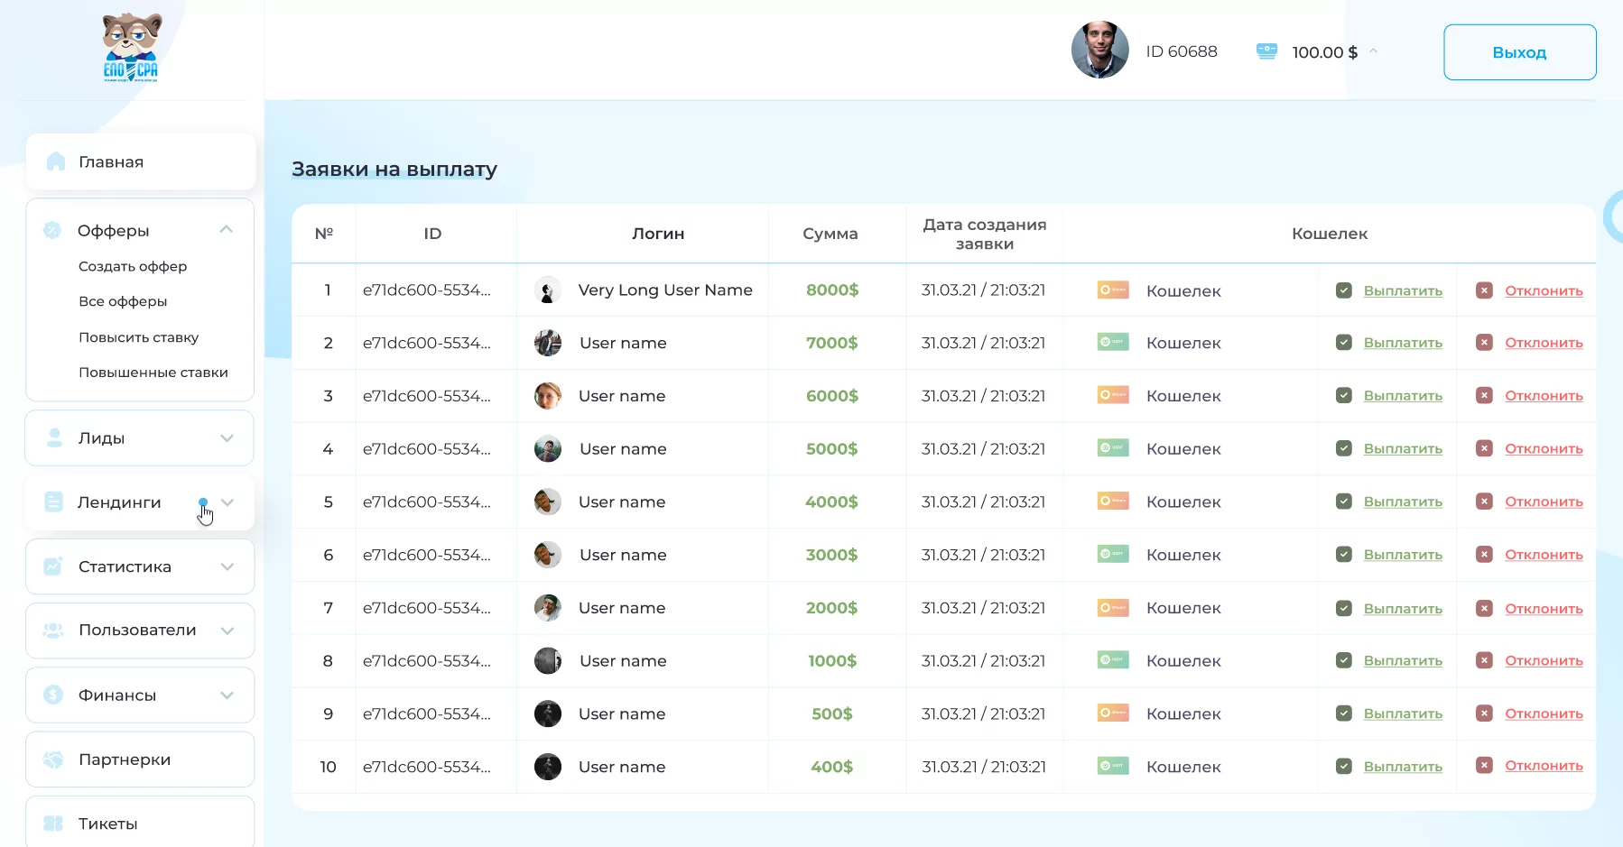This screenshot has height=847, width=1623.
Task: Open the balance dropdown arrow near 100.00 $
Action: point(1373,51)
